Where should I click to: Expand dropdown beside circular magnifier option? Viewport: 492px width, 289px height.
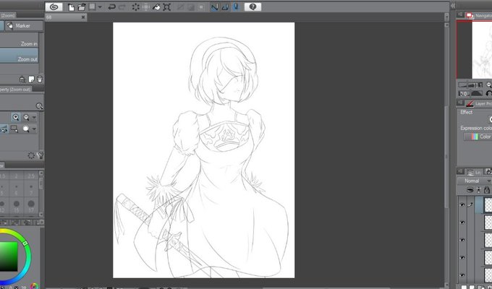(x=34, y=129)
